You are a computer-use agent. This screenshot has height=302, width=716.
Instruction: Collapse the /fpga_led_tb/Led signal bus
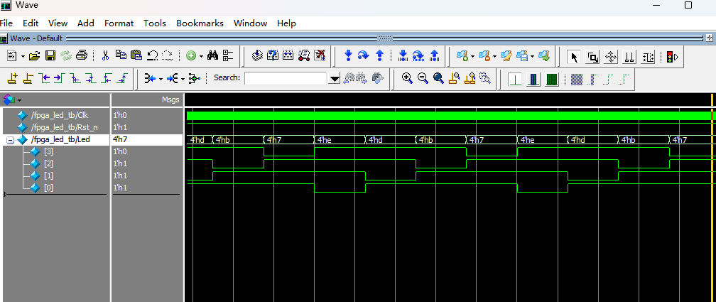[10, 140]
